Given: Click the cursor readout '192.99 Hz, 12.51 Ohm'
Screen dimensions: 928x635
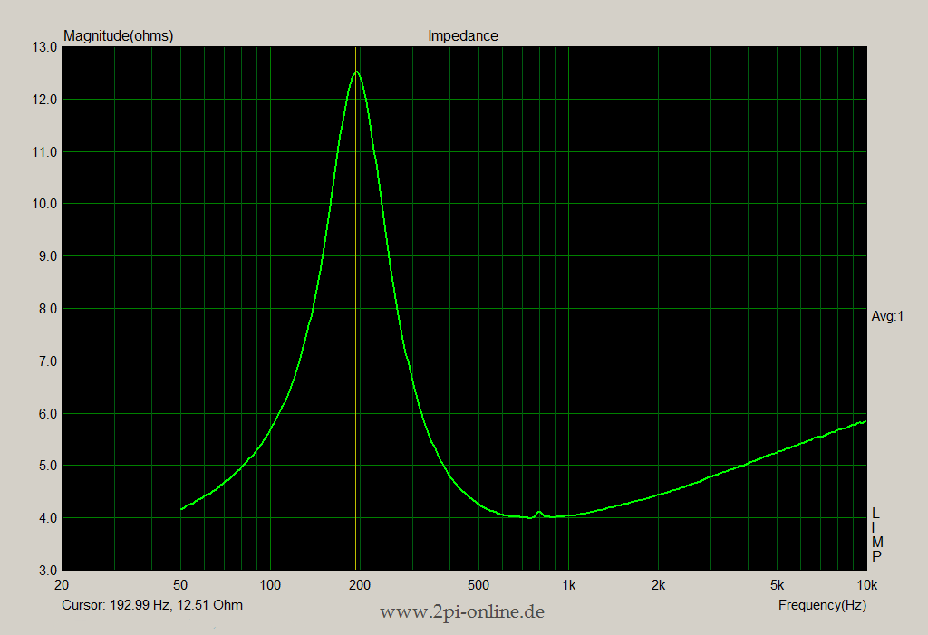Looking at the screenshot, I should 177,605.
